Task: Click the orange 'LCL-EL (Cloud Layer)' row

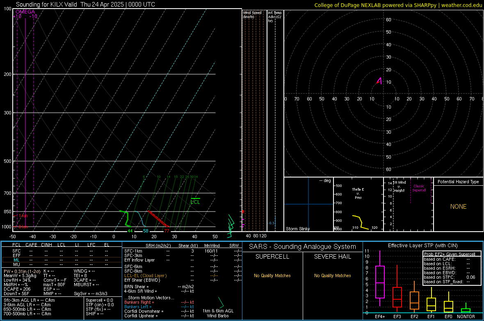Action: (x=145, y=275)
